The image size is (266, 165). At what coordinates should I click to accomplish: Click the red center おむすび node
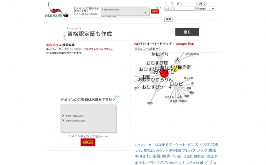[x=164, y=74]
